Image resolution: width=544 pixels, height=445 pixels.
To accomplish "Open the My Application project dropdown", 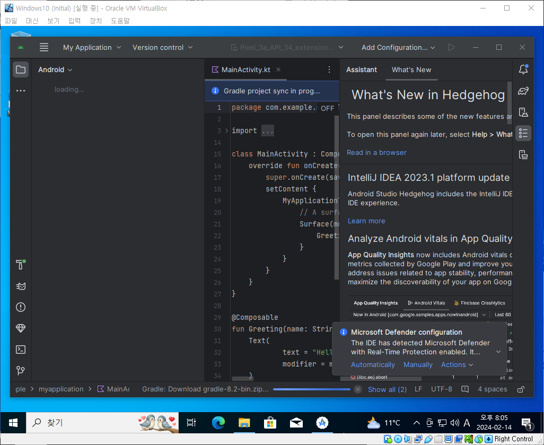I will point(92,47).
